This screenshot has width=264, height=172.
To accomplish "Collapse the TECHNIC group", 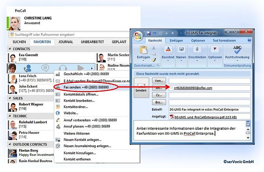I will (x=10, y=116).
